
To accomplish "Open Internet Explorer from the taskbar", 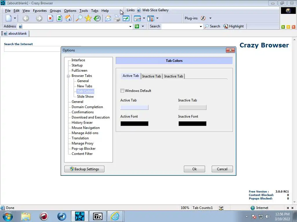I will (115, 216).
